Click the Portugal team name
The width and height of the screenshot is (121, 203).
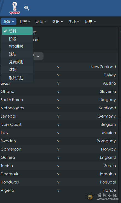pos(108,182)
